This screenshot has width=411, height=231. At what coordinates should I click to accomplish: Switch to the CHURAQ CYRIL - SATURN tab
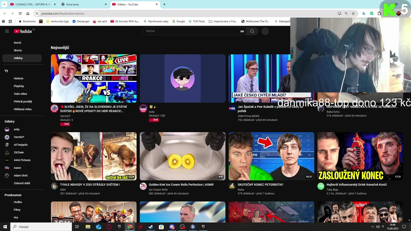32,4
